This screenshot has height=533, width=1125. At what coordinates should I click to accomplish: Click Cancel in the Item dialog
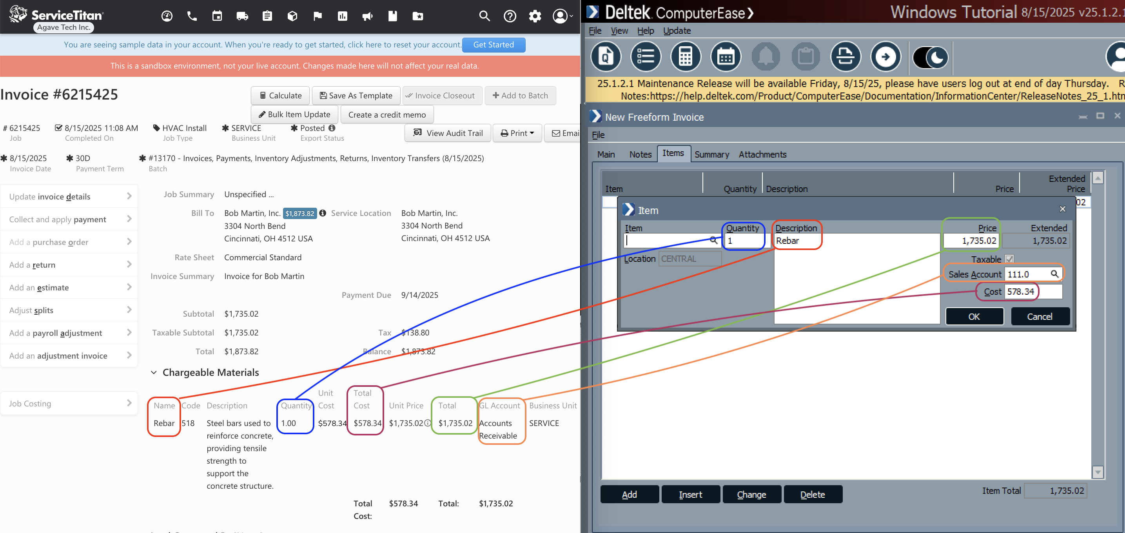[x=1040, y=316]
